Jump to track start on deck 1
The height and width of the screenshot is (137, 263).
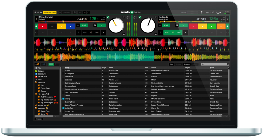tap(95, 25)
